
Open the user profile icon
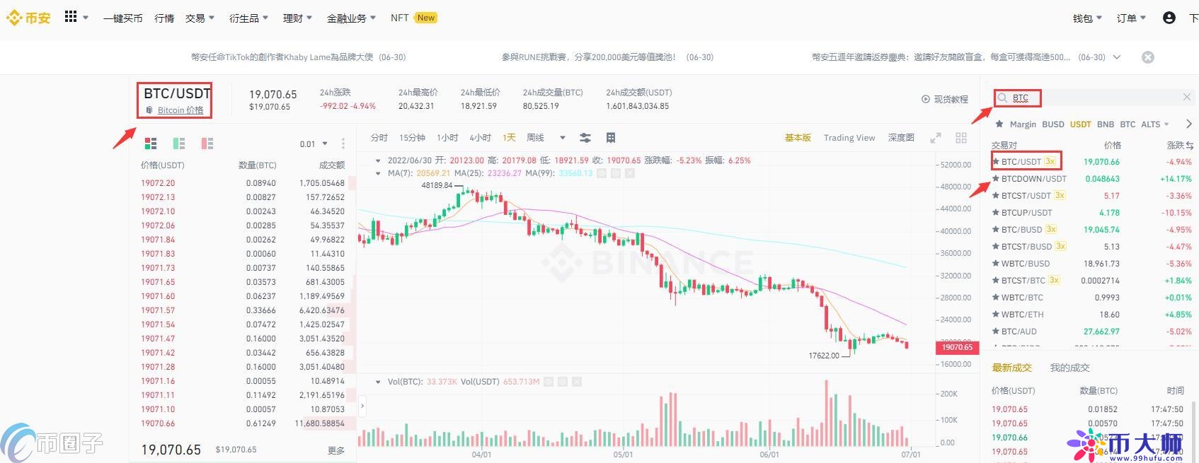(1169, 18)
